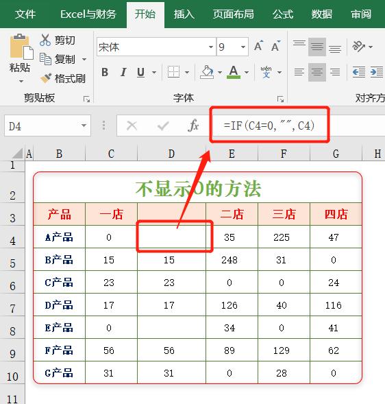385x404 pixels.
Task: Toggle middle vertical alignment
Action: 317,47
